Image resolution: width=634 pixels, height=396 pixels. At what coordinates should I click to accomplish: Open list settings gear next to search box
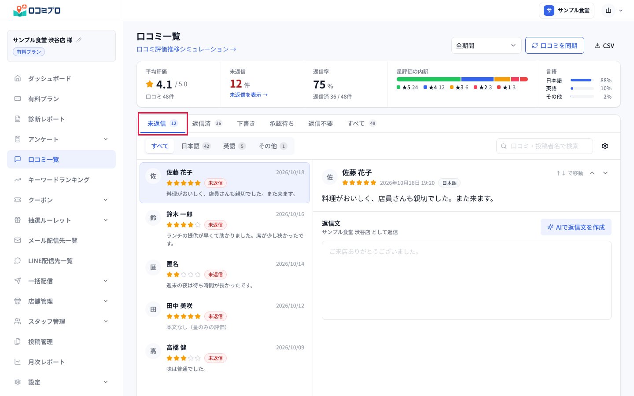pos(605,146)
